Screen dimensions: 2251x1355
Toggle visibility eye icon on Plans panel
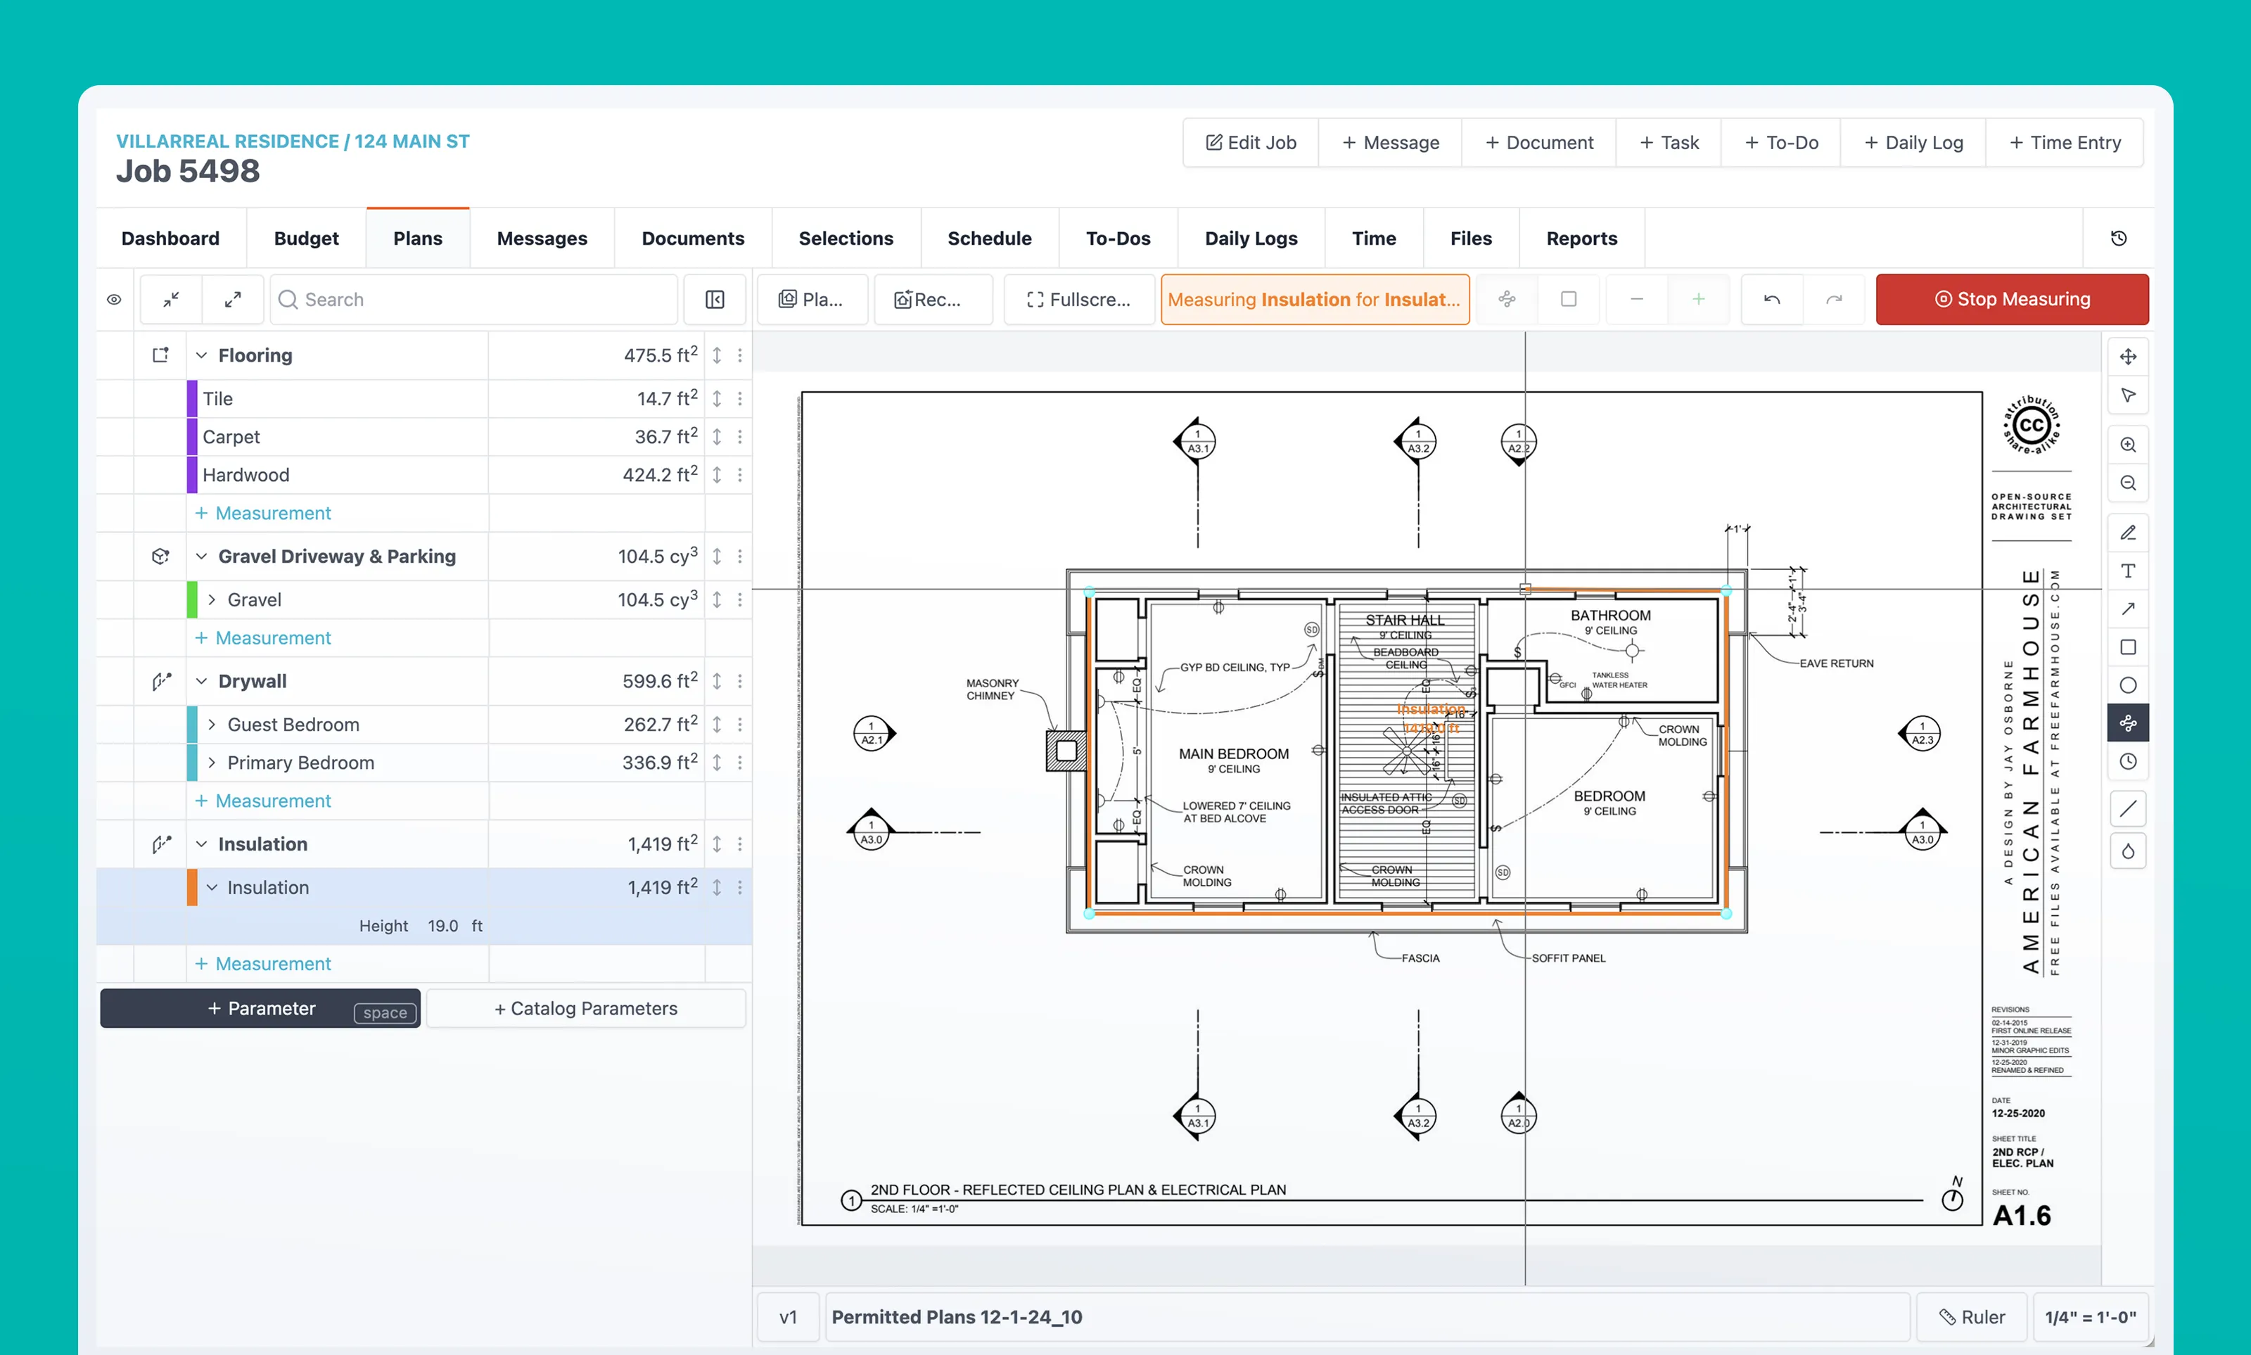coord(113,299)
